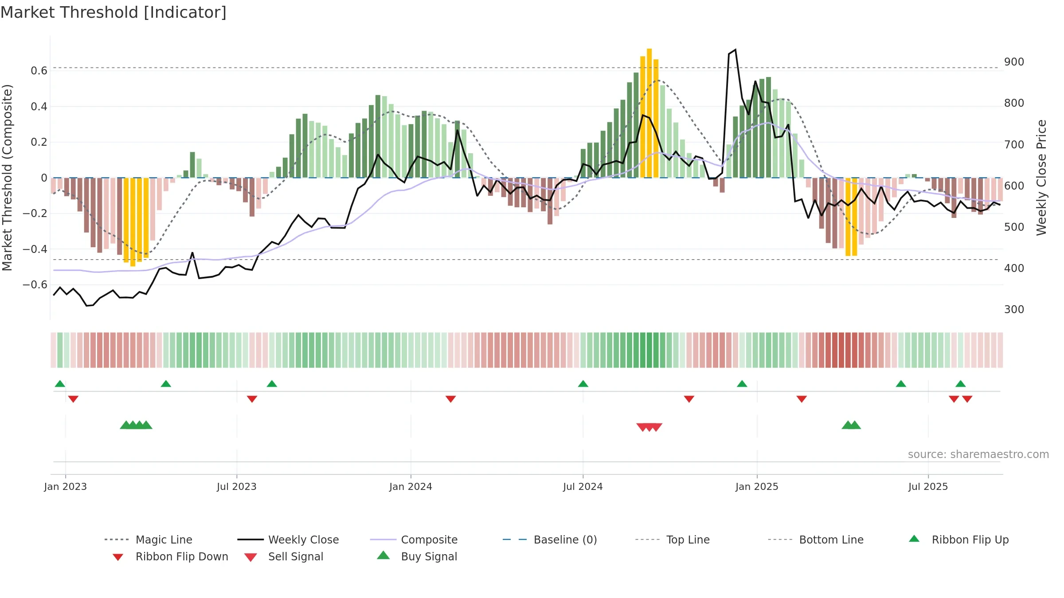Click the Jul 2025 axis label
1064x598 pixels.
point(928,487)
